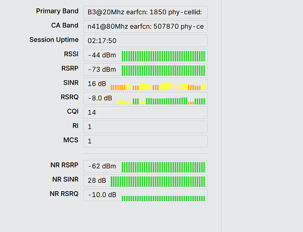Click the CA Band label

click(x=65, y=26)
